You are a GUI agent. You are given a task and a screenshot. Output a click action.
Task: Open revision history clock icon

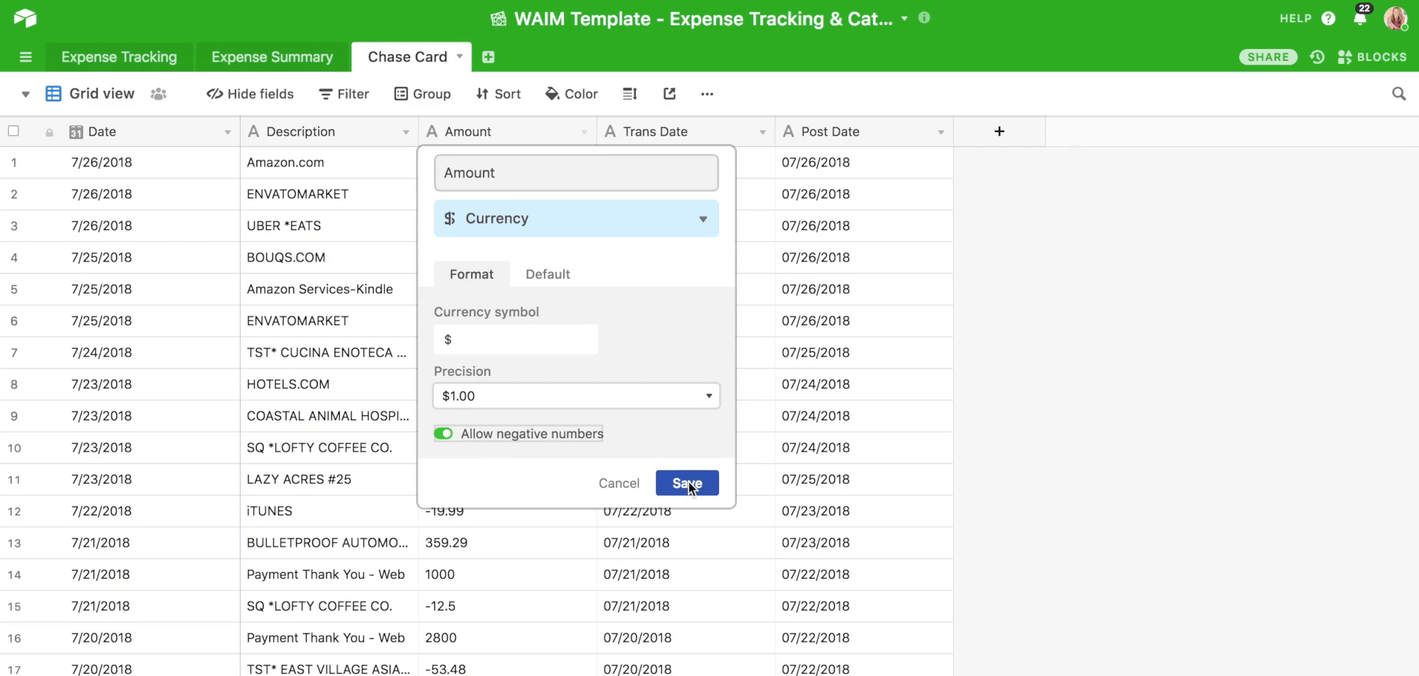[x=1317, y=57]
